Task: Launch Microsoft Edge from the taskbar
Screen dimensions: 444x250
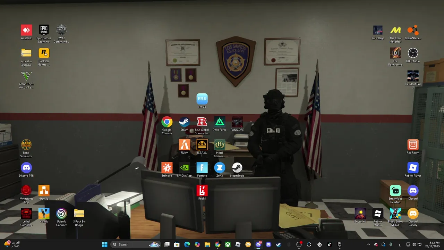Action: [x=187, y=244]
